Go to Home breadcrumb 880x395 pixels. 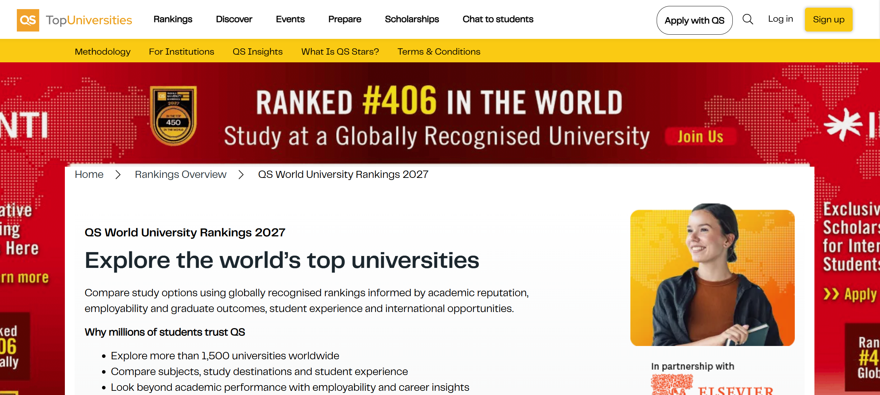click(x=89, y=174)
